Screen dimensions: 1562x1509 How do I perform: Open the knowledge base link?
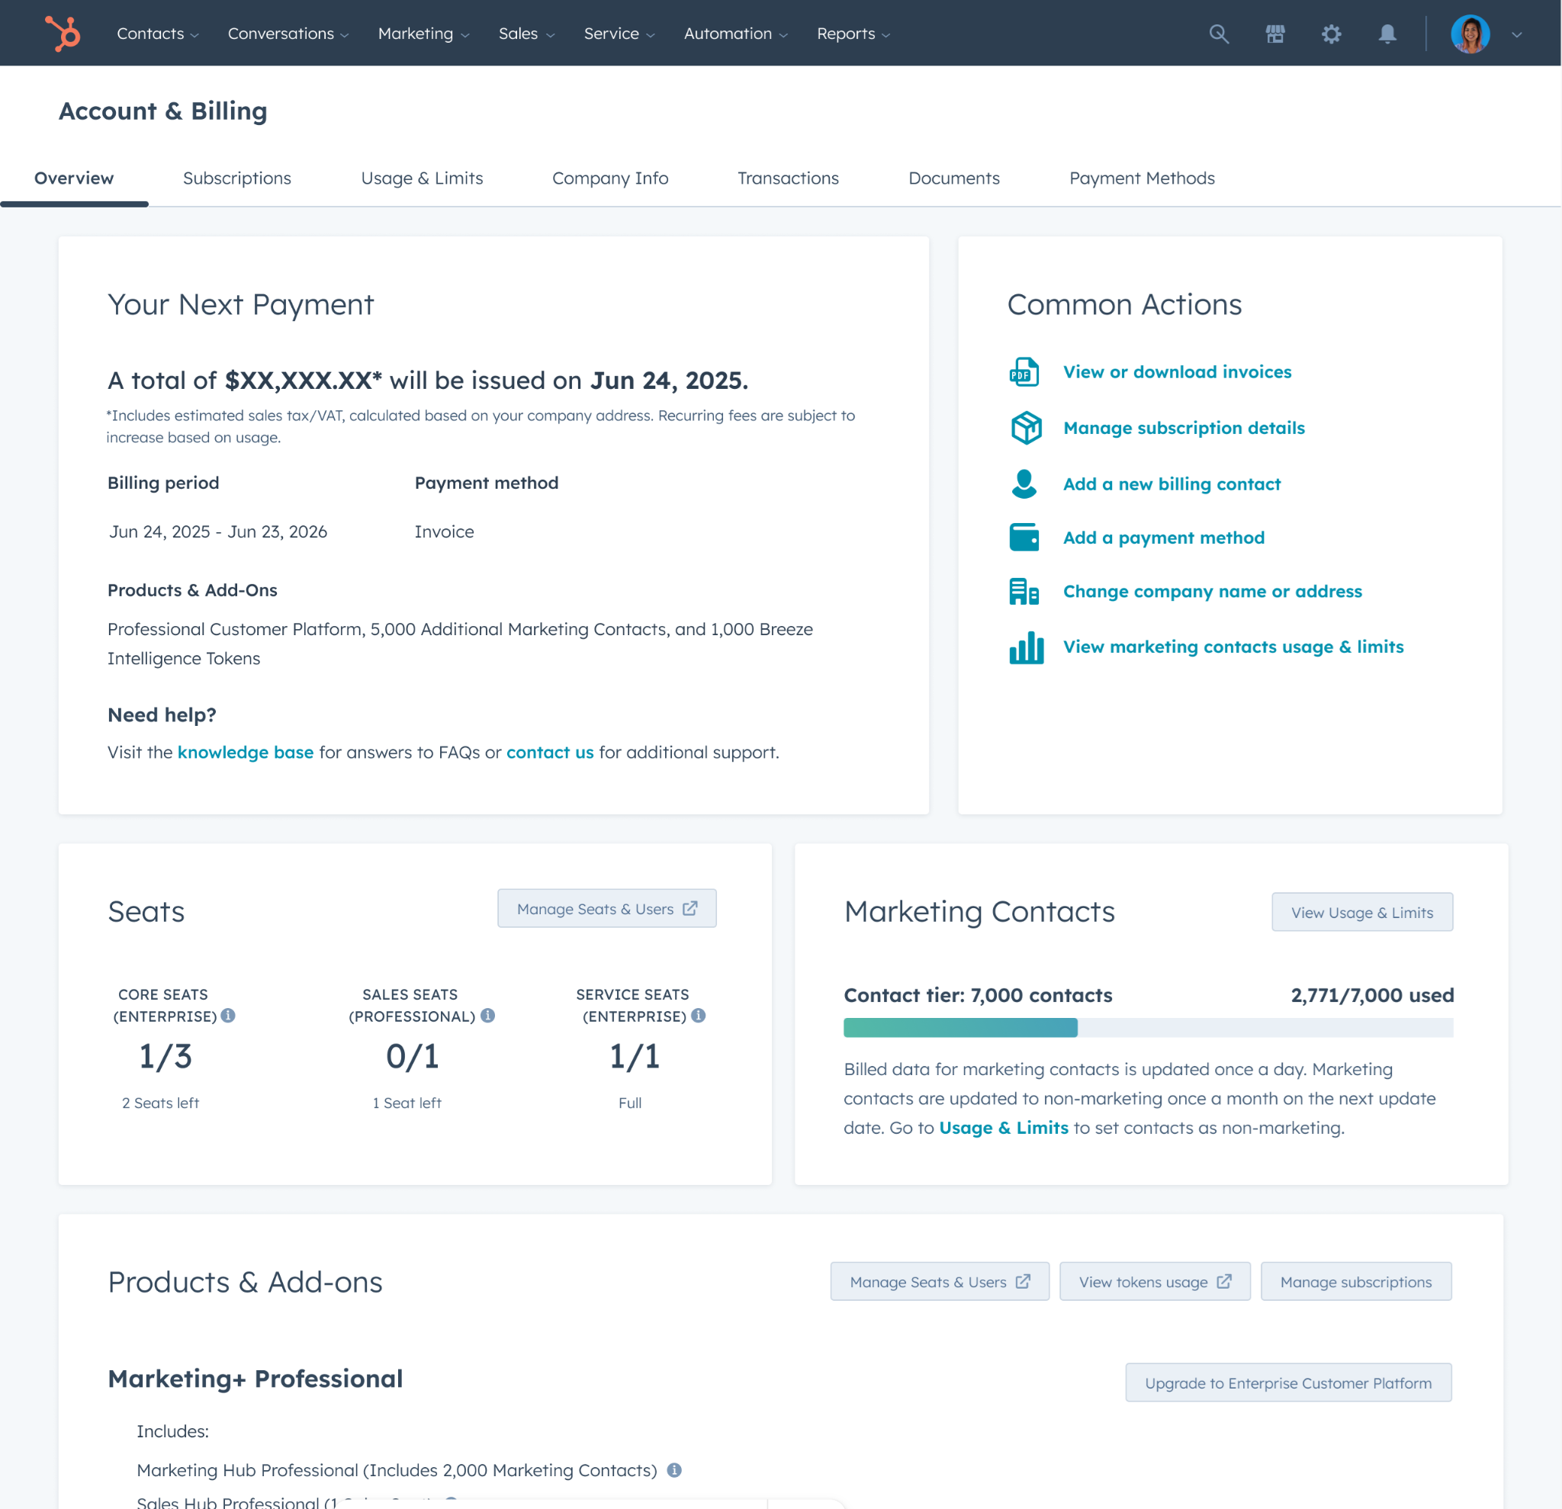click(246, 752)
